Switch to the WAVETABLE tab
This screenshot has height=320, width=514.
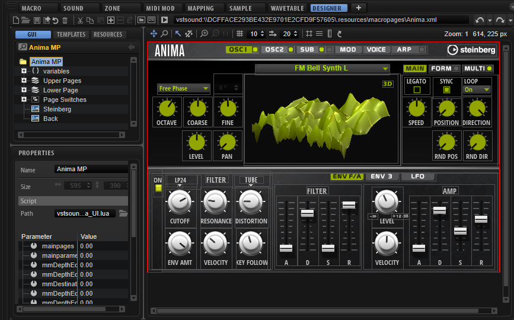tap(288, 8)
